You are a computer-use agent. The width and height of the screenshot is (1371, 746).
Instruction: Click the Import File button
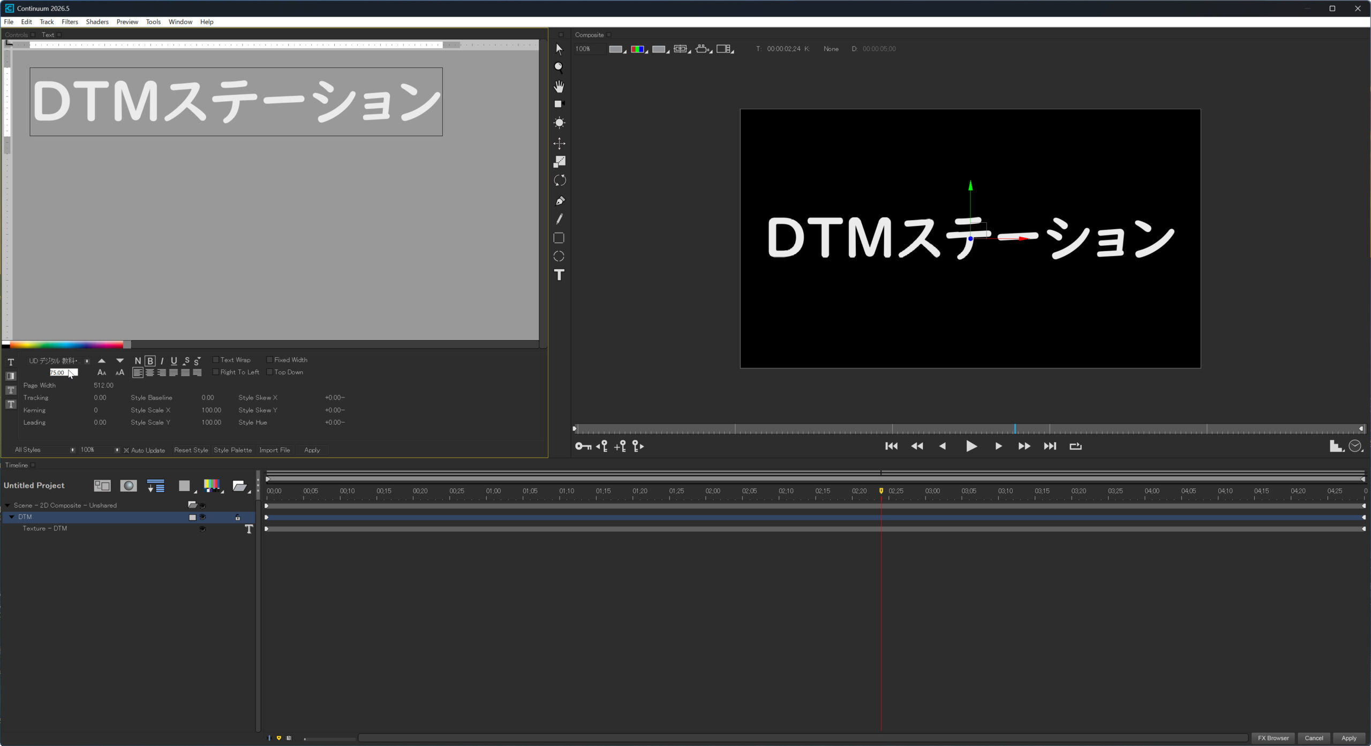tap(274, 450)
